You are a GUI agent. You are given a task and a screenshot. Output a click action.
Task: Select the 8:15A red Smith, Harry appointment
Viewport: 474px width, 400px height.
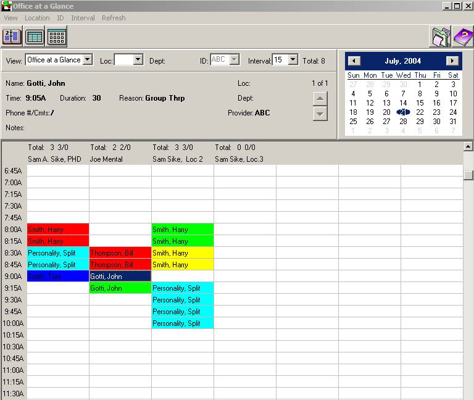[58, 241]
